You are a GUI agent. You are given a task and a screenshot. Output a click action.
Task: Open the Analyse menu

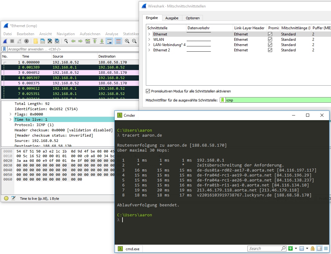click(x=112, y=34)
